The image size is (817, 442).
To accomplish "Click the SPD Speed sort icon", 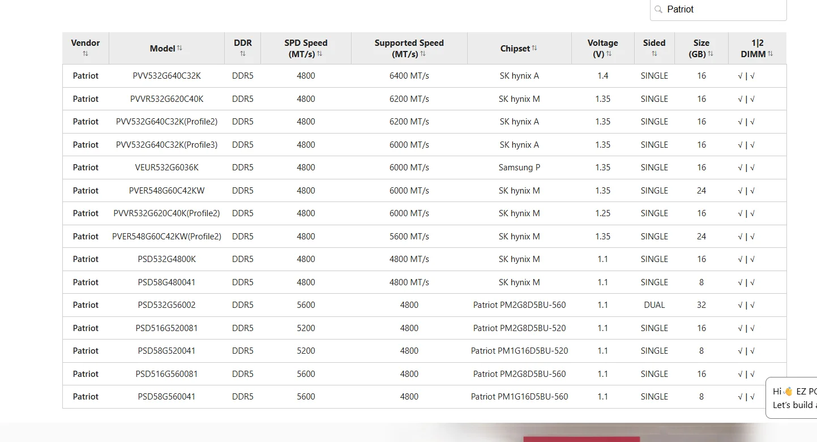I will (x=320, y=54).
